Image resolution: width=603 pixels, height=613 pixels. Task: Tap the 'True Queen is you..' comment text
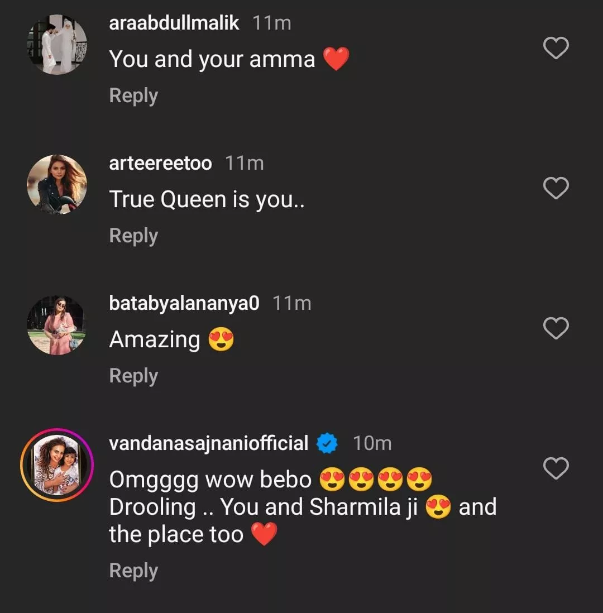click(x=207, y=200)
